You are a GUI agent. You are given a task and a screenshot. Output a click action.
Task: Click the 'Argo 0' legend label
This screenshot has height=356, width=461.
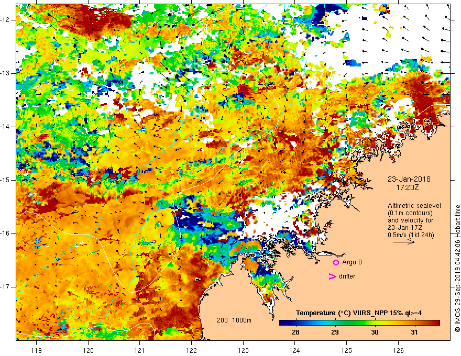click(x=352, y=262)
